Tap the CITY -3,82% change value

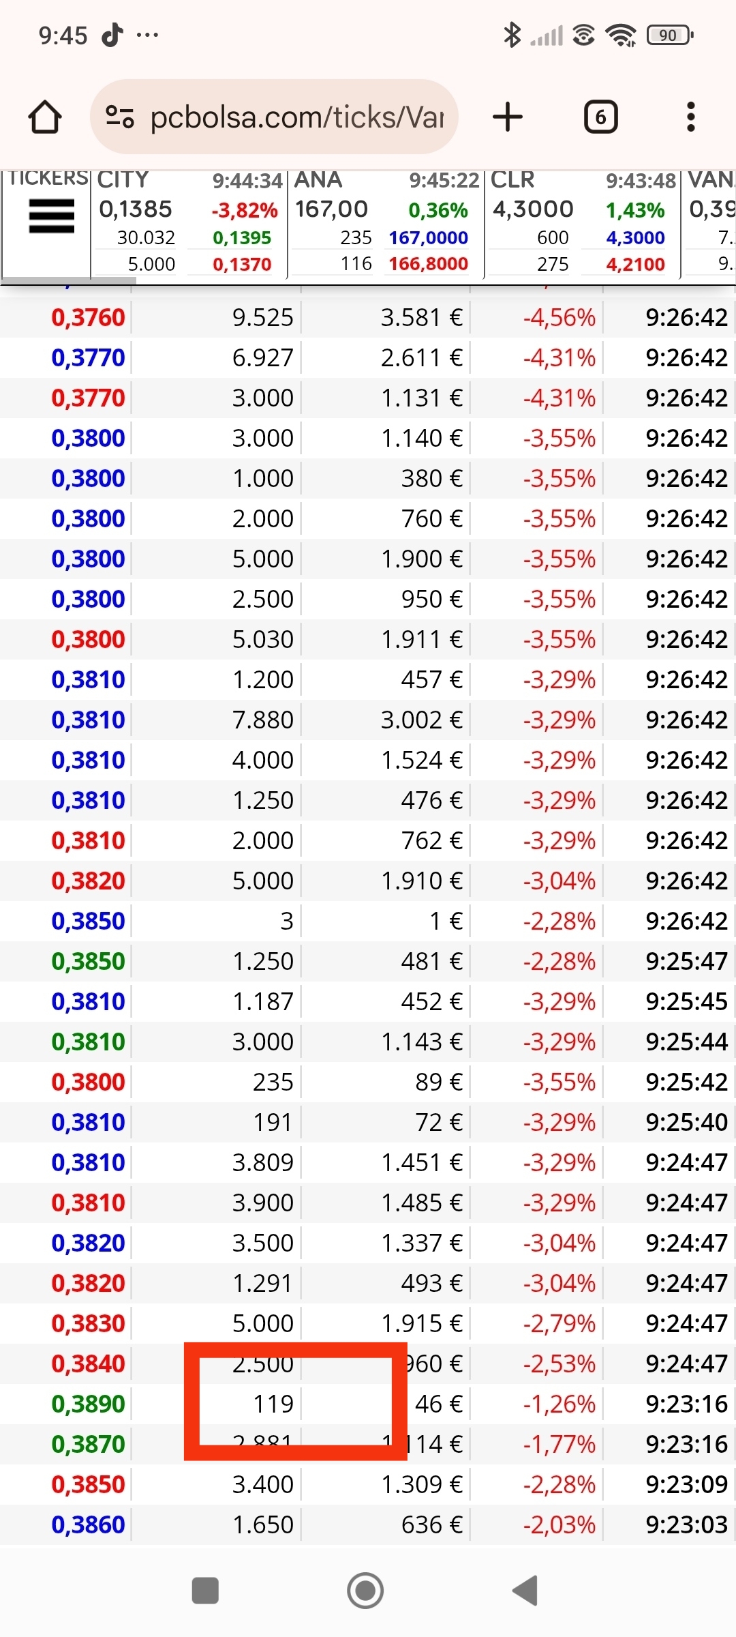[245, 210]
